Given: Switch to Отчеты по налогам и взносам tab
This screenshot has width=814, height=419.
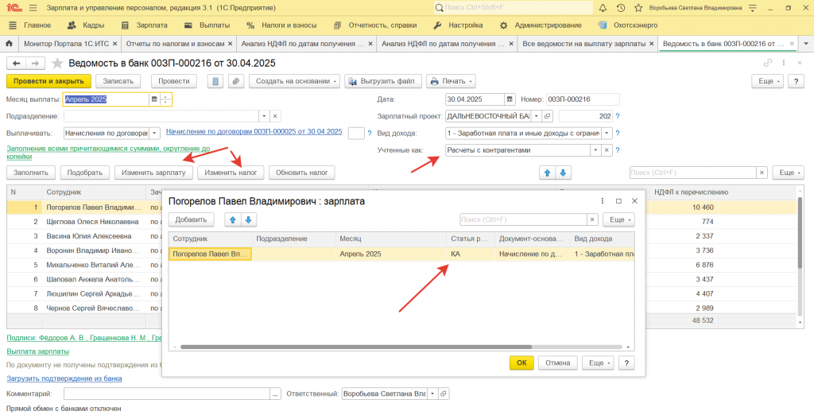Looking at the screenshot, I should 175,45.
